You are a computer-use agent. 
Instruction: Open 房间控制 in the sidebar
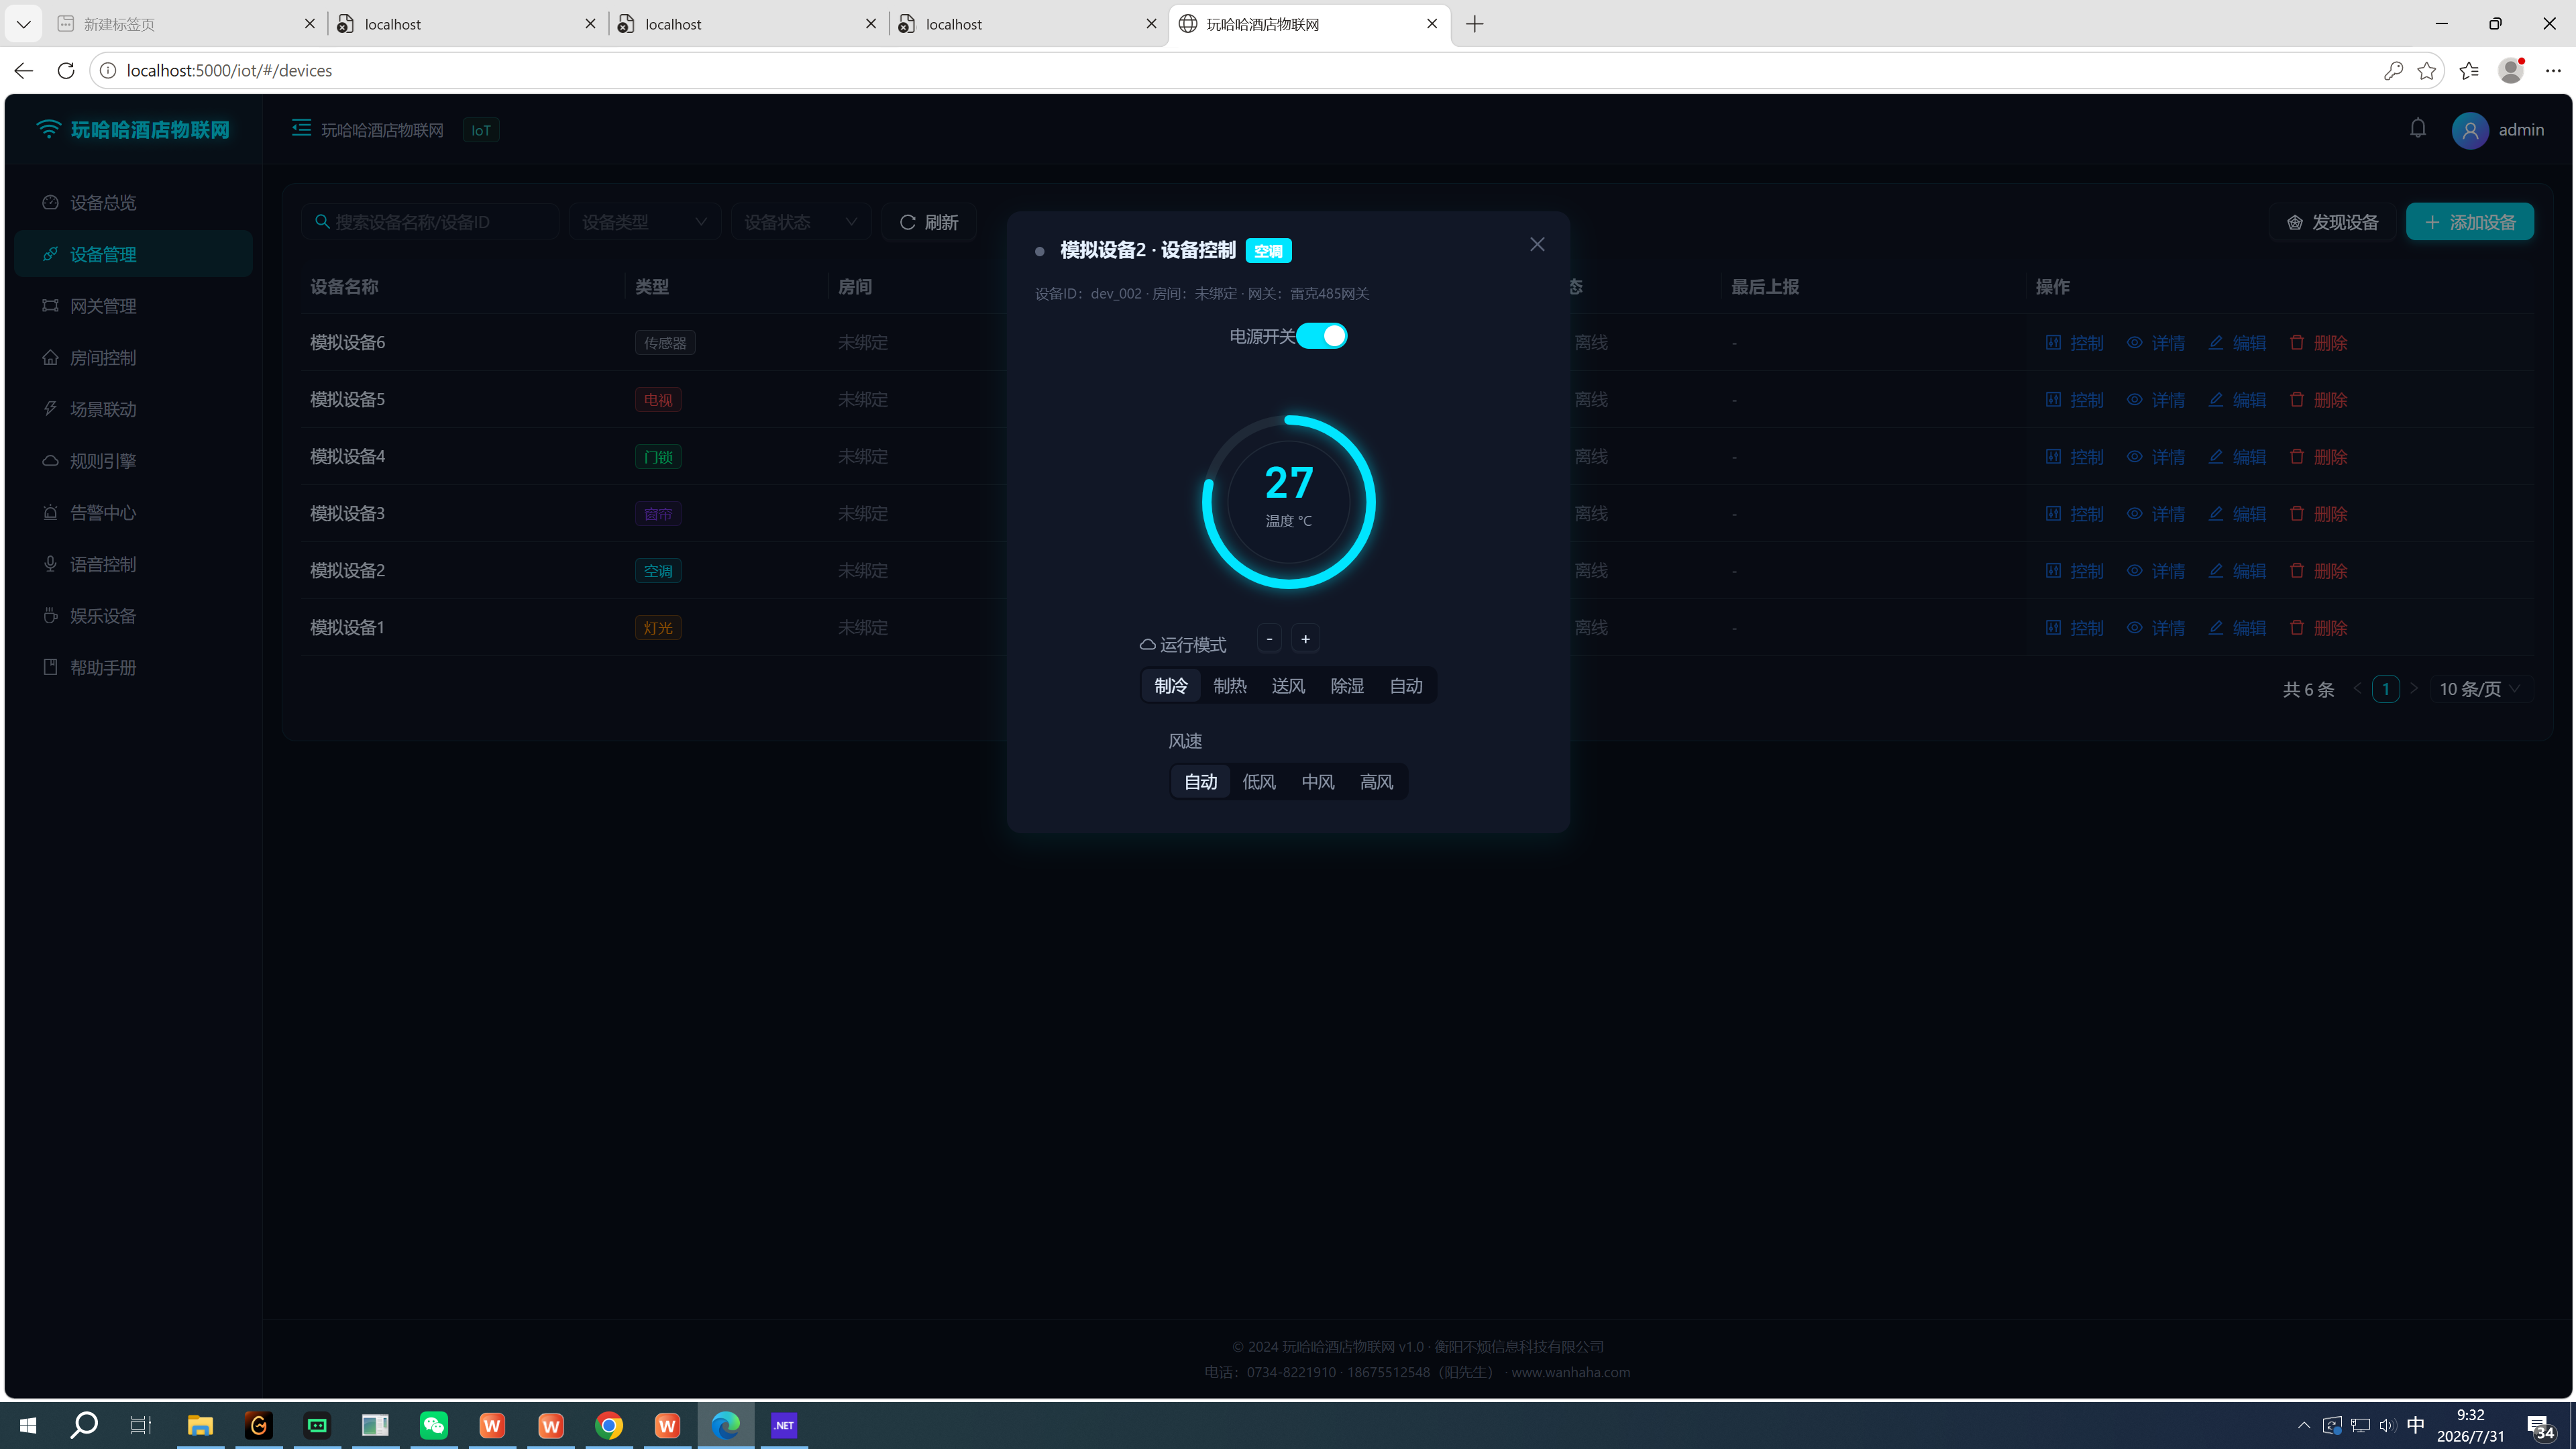(x=134, y=358)
